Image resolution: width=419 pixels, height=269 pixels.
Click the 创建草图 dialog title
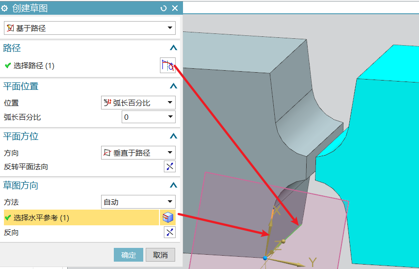pos(30,8)
